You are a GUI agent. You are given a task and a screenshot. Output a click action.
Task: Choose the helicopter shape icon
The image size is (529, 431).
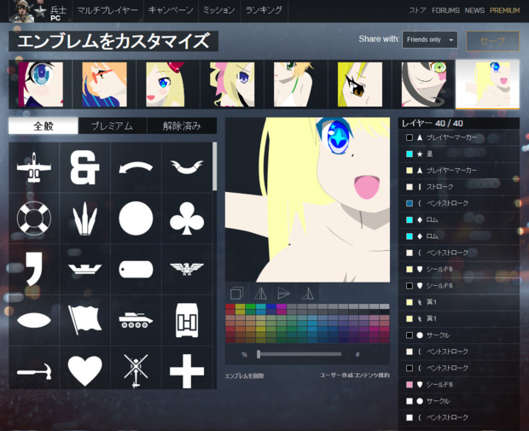(x=136, y=370)
